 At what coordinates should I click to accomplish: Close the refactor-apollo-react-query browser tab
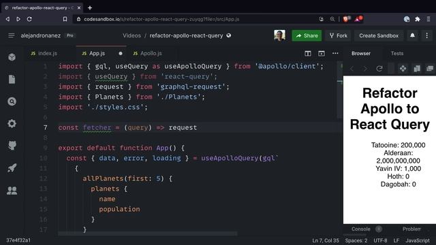(x=79, y=7)
